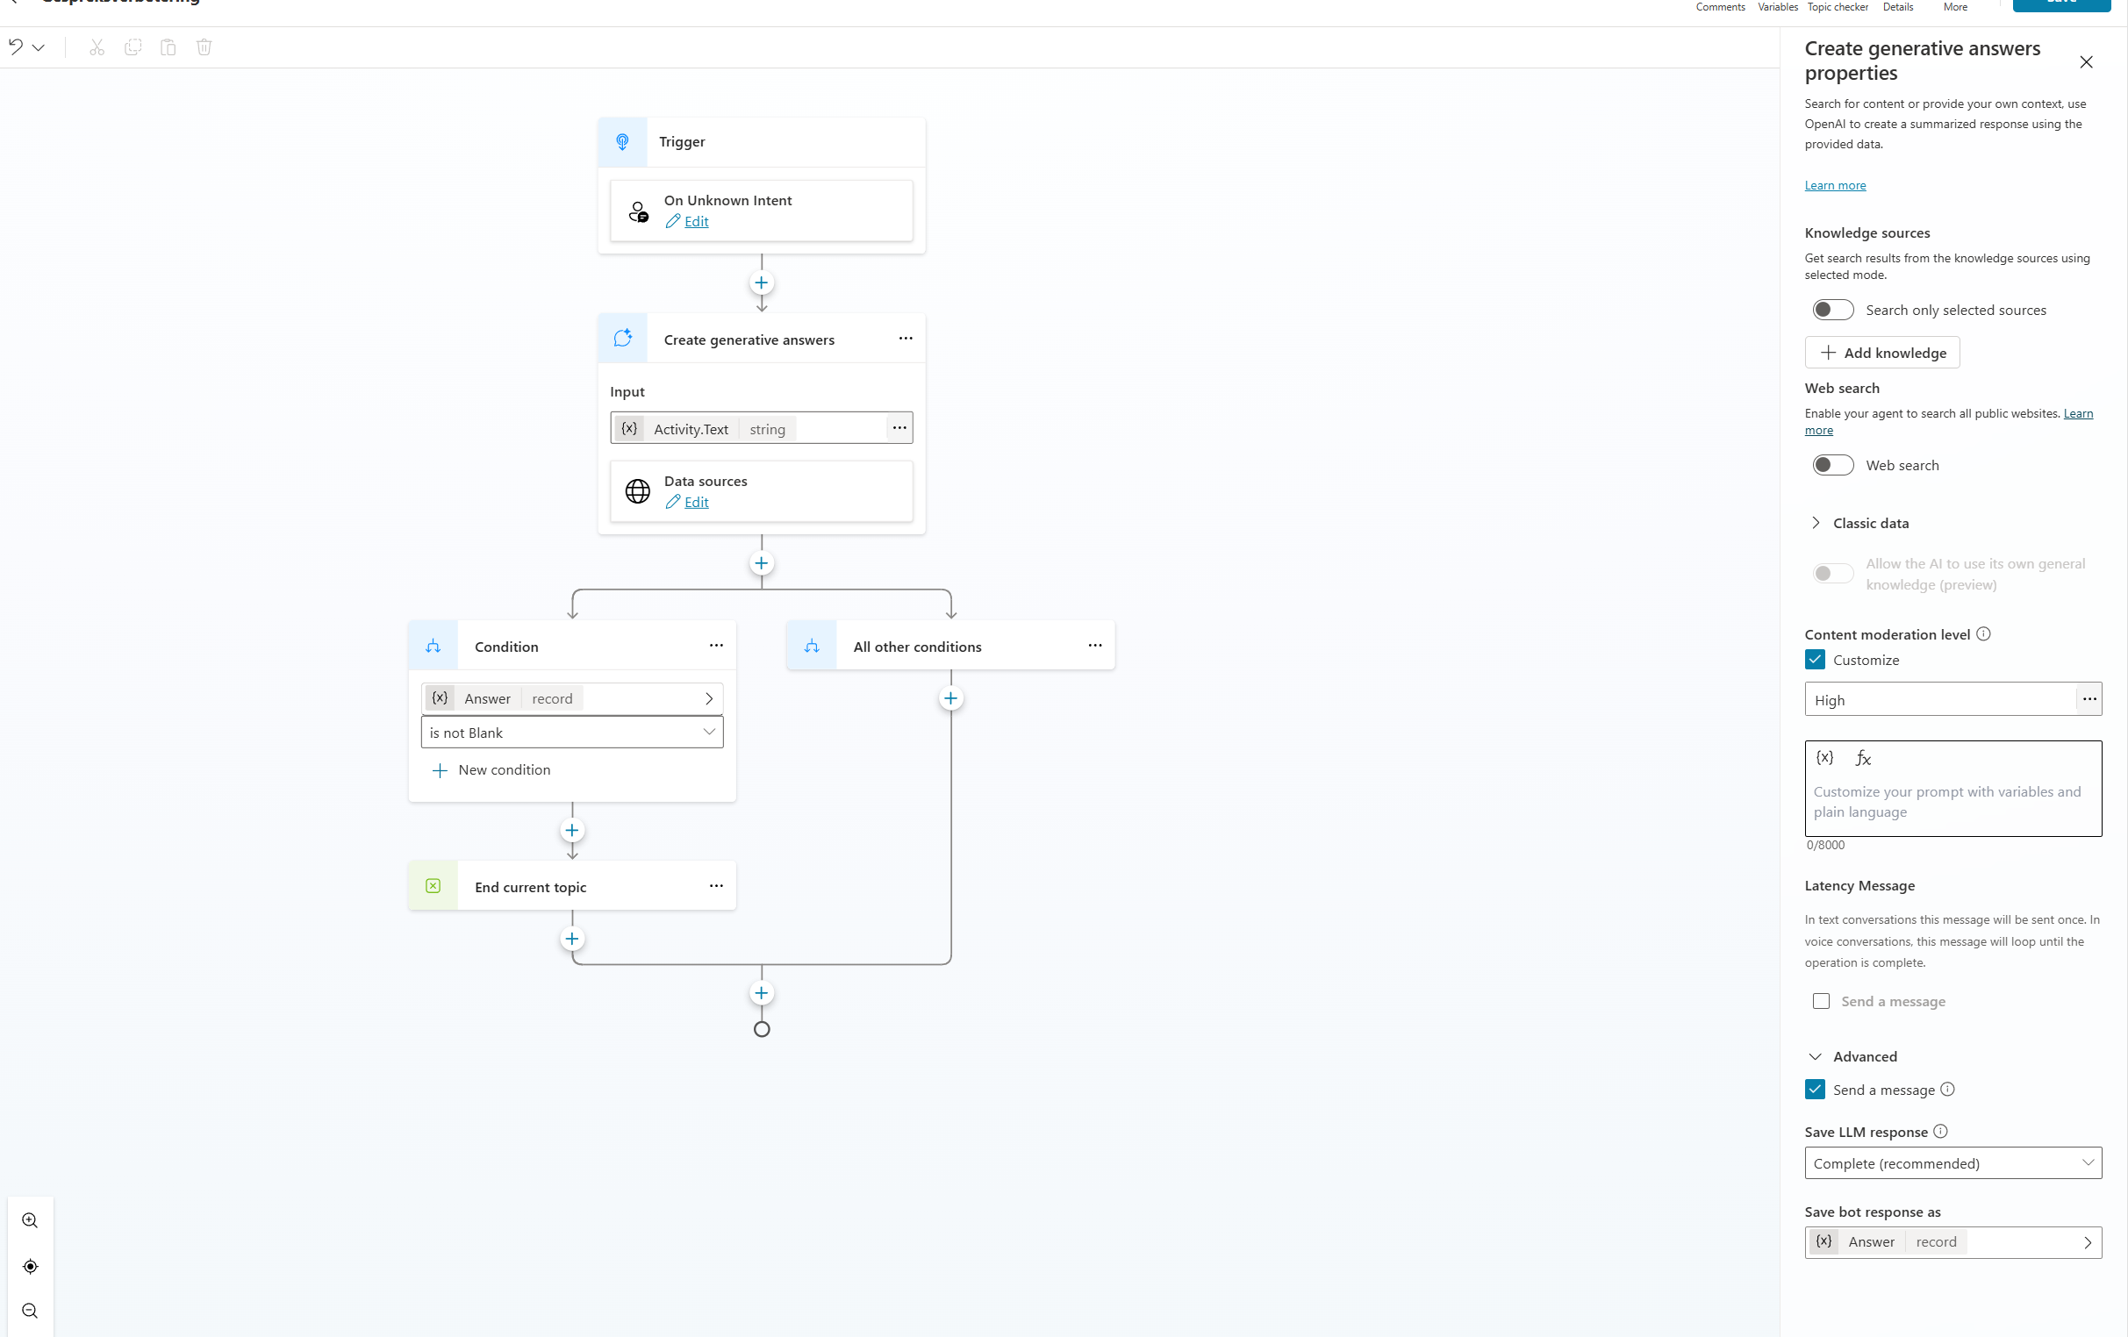Add node under All other conditions
The height and width of the screenshot is (1337, 2128).
pos(951,698)
